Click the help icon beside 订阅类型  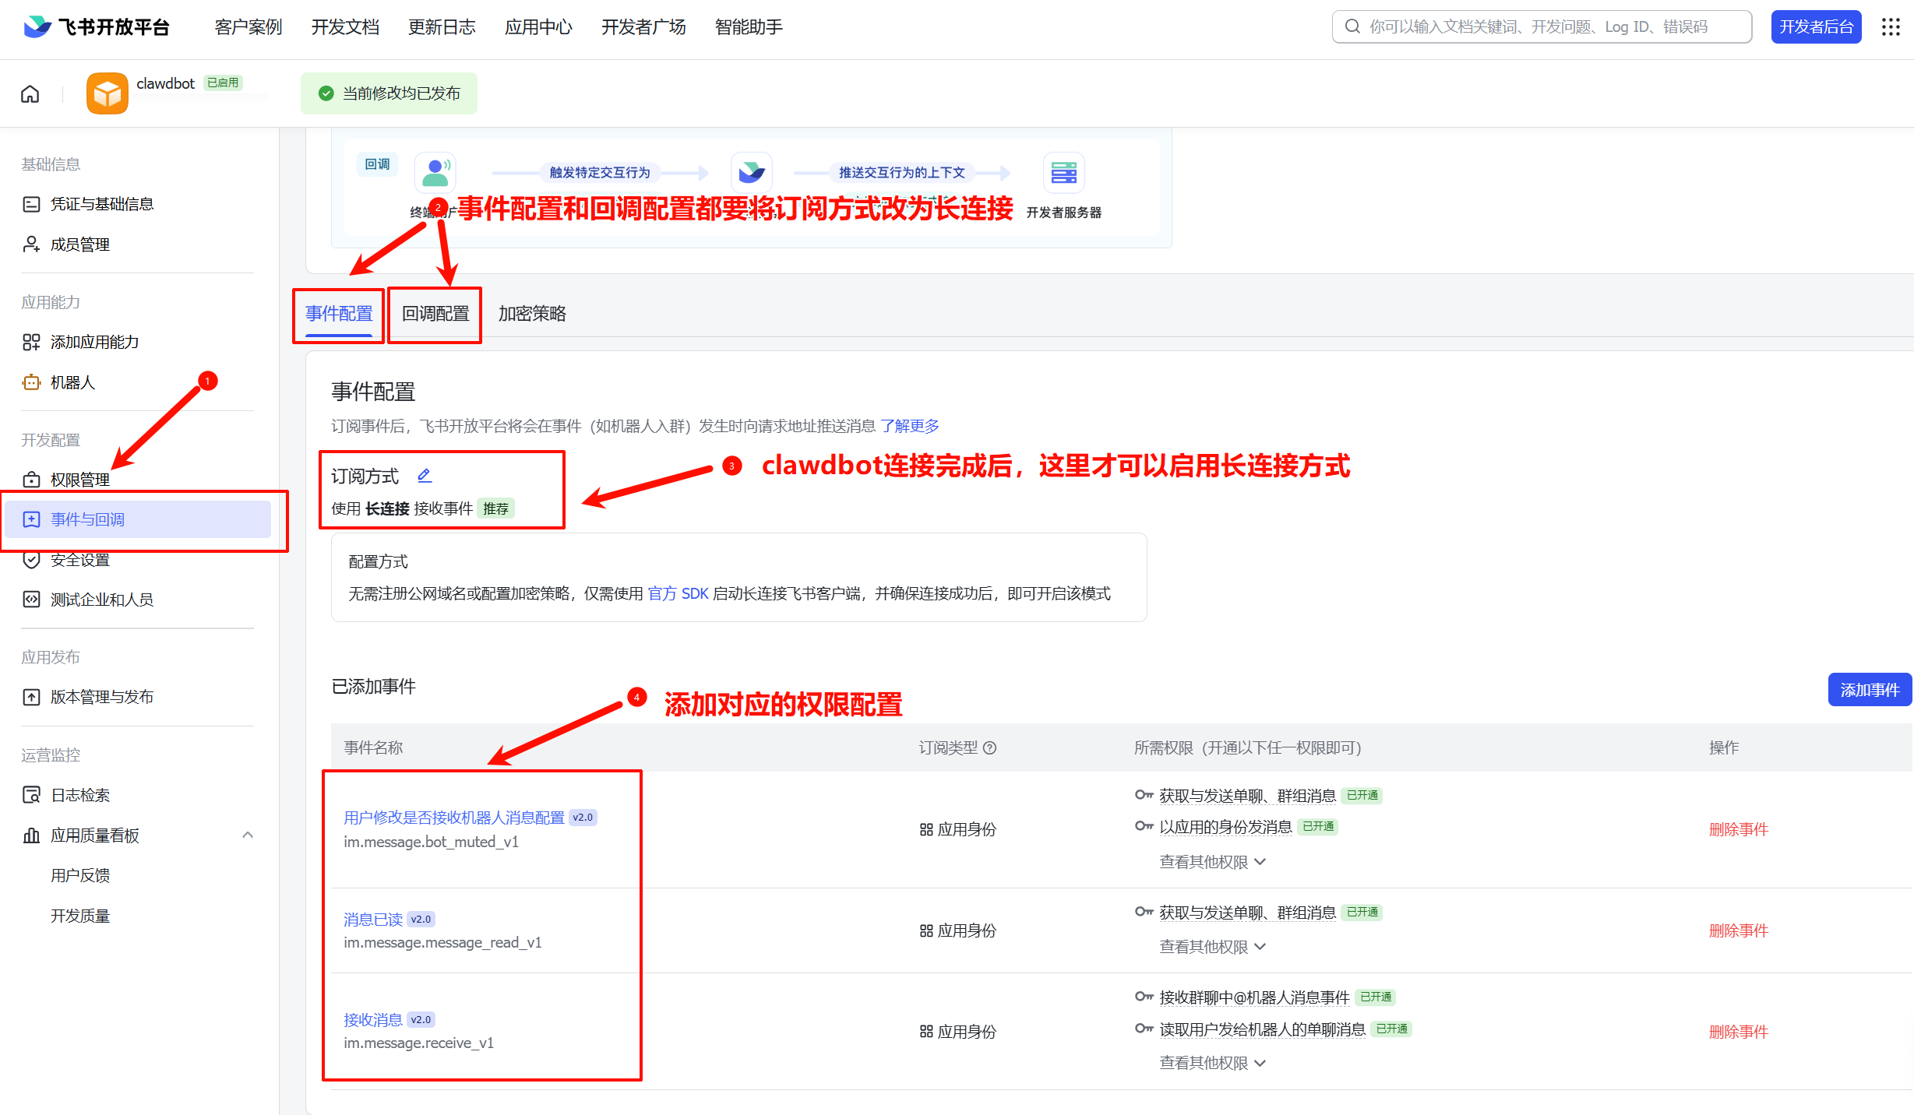990,747
